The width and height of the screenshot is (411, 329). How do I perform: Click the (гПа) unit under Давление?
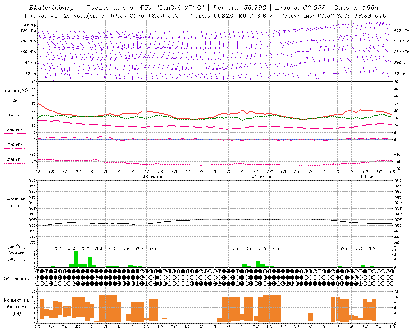(17, 206)
